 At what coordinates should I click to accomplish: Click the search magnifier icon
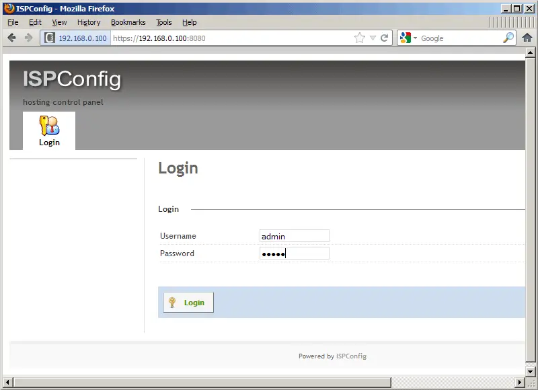508,38
